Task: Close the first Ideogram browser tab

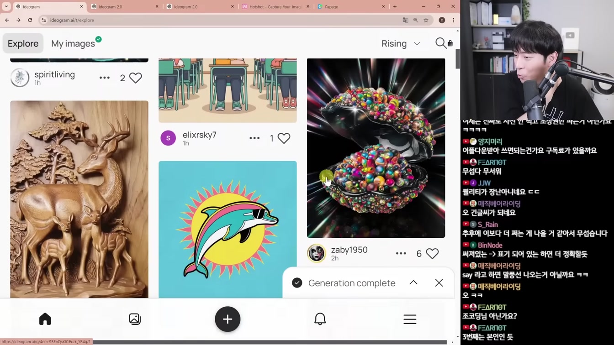Action: pyautogui.click(x=82, y=7)
